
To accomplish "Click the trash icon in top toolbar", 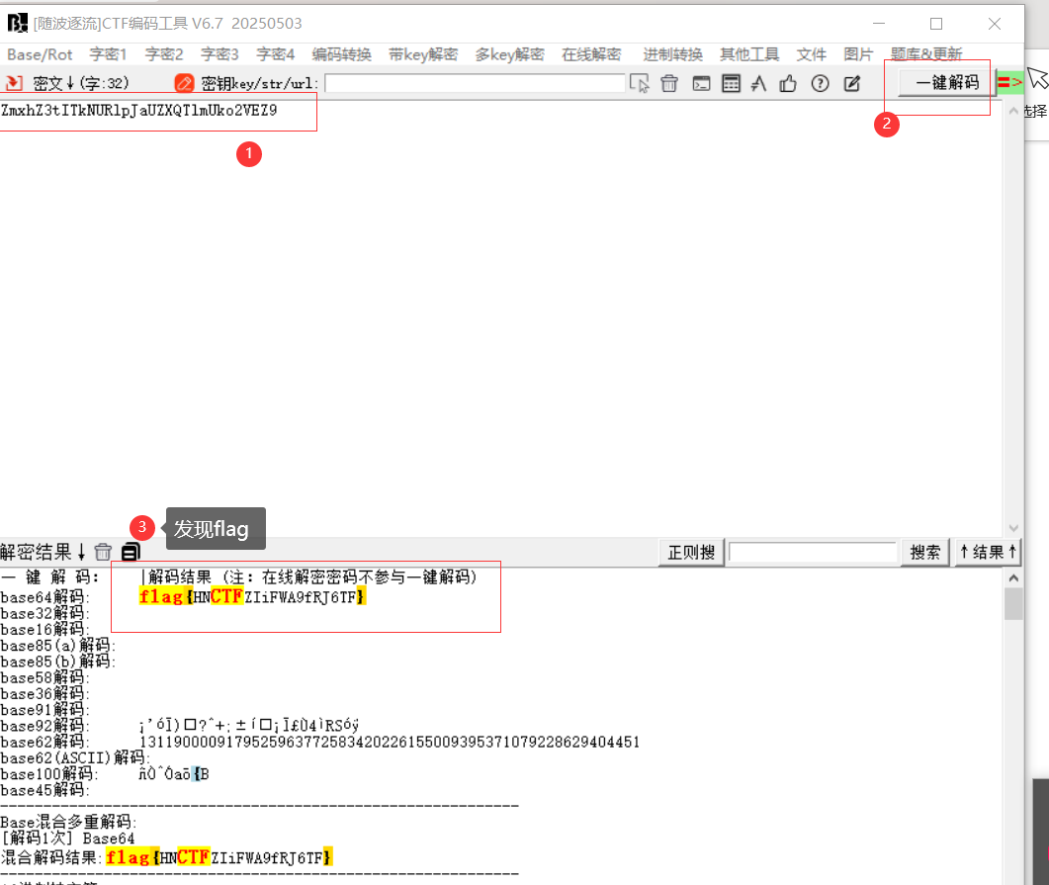I will (669, 84).
